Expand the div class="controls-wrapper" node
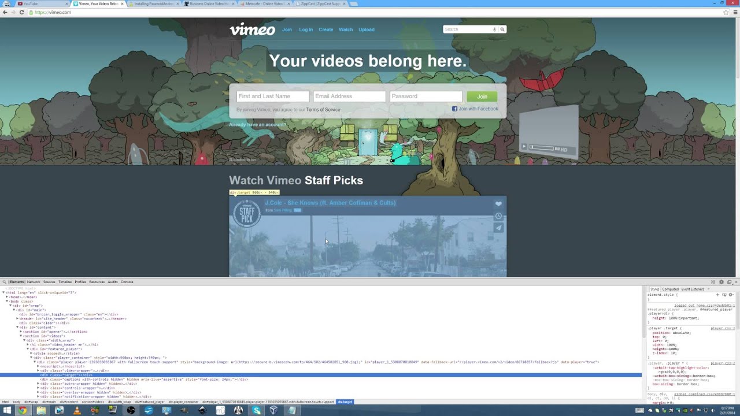 point(38,388)
